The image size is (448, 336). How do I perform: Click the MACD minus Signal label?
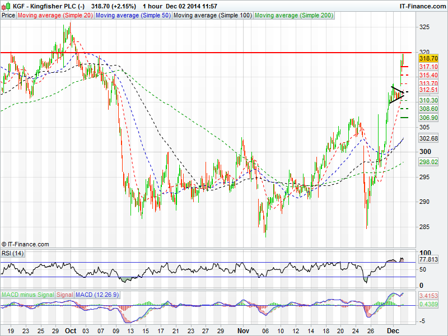point(27,295)
